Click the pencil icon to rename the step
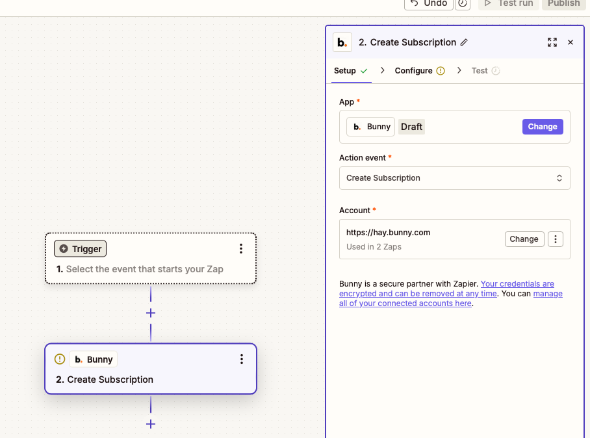The image size is (590, 438). tap(464, 42)
